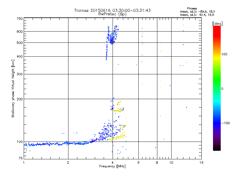This screenshot has height=177, width=237.
Task: Click the x-axis tick label '8'
Action: tap(157, 163)
